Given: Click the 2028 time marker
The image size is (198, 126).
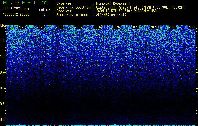Looking at the screenshot, I should [x=154, y=27].
